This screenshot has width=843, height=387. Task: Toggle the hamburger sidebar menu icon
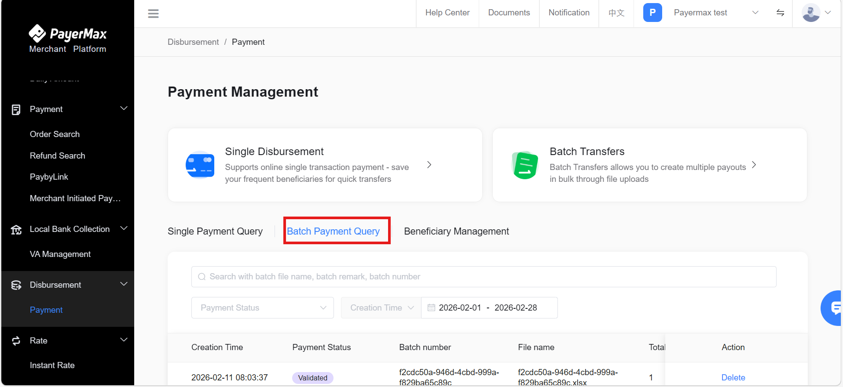[x=153, y=14]
